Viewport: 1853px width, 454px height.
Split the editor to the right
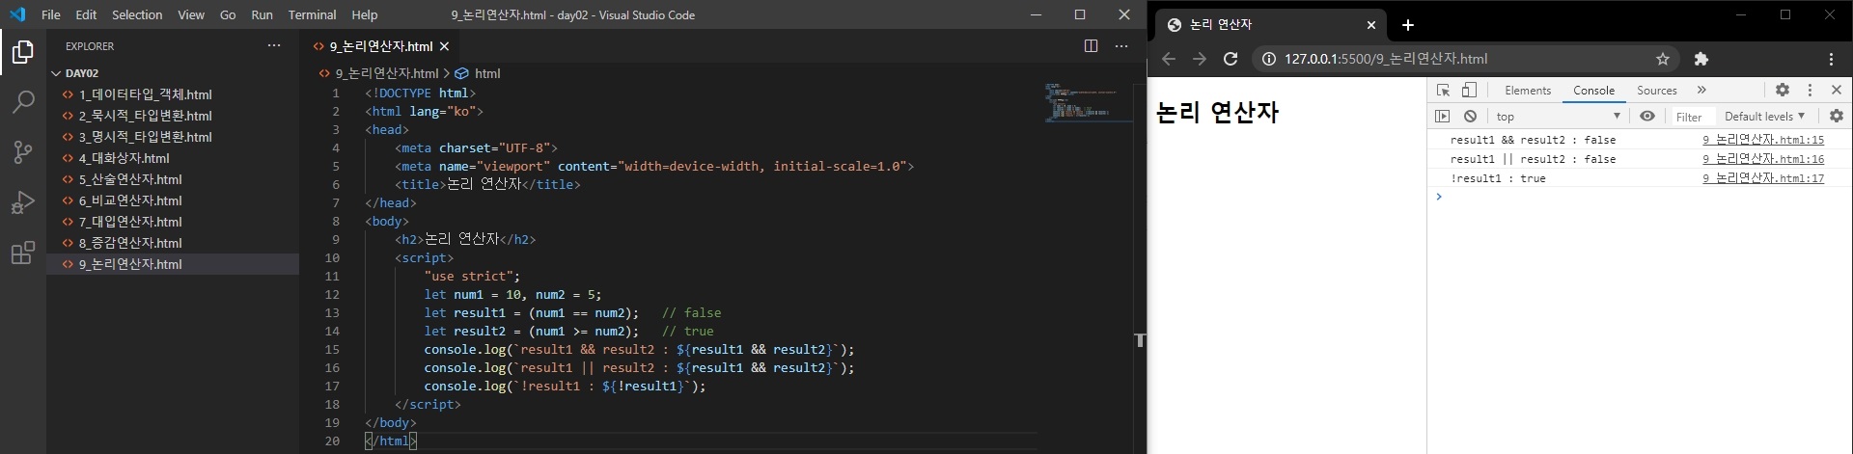(x=1091, y=45)
